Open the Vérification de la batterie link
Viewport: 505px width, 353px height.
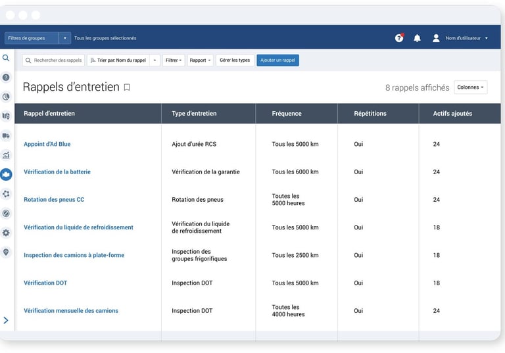(x=57, y=172)
